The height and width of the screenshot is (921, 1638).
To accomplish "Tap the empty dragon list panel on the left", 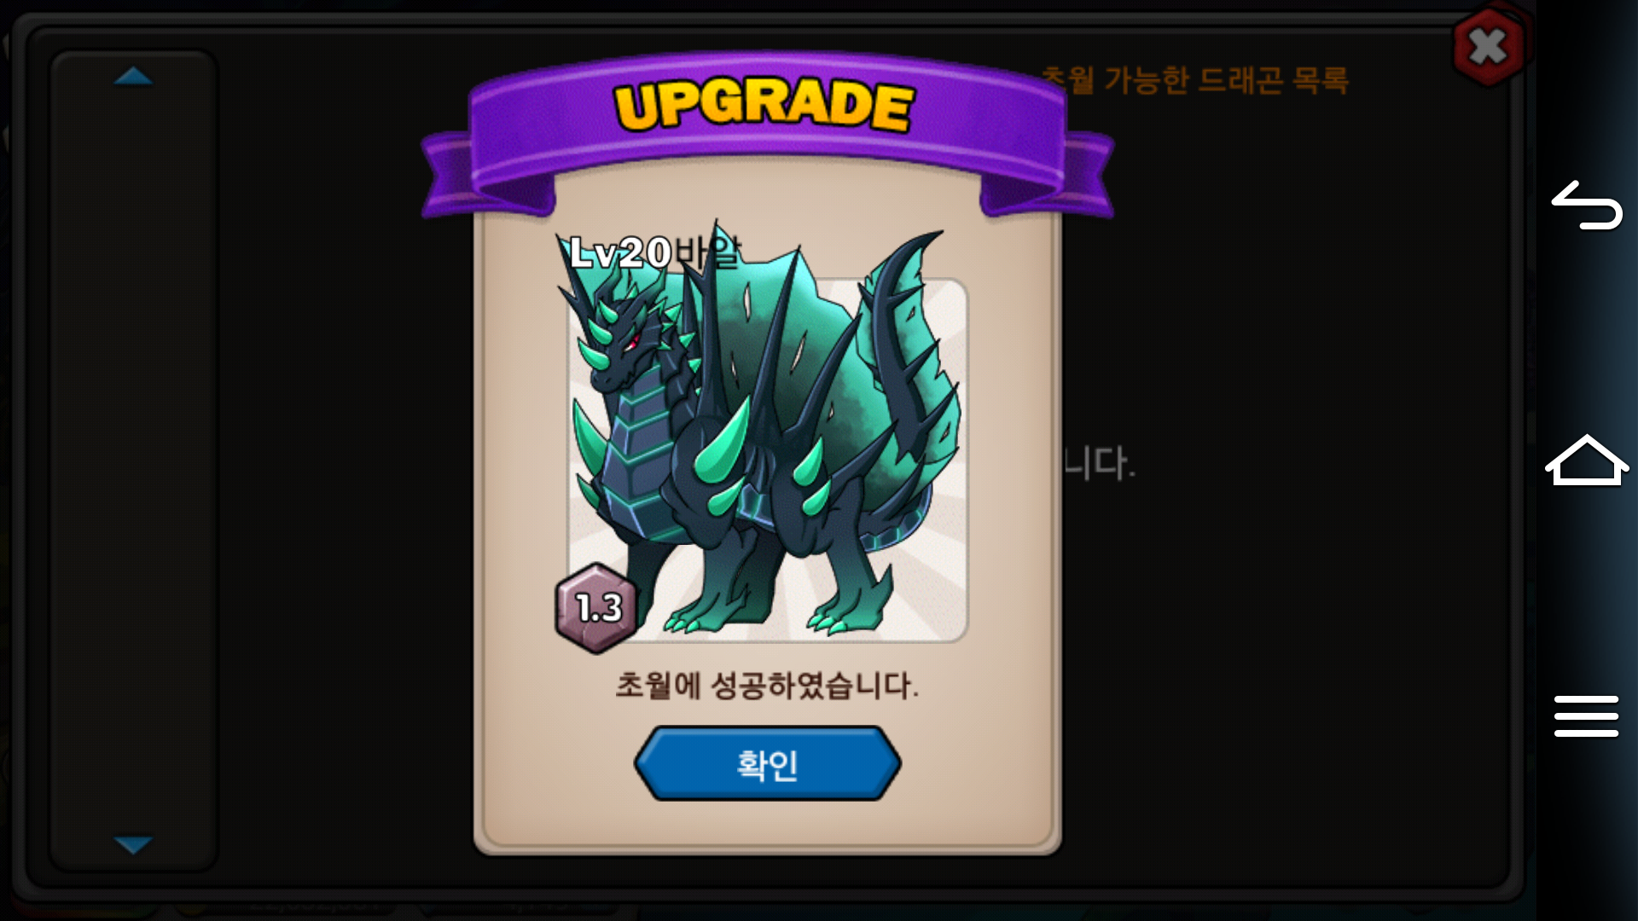I will coord(133,460).
